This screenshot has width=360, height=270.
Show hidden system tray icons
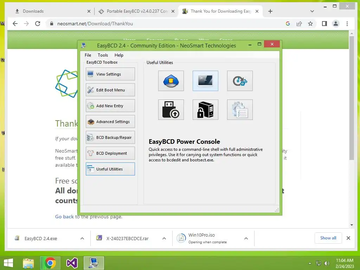point(310,263)
